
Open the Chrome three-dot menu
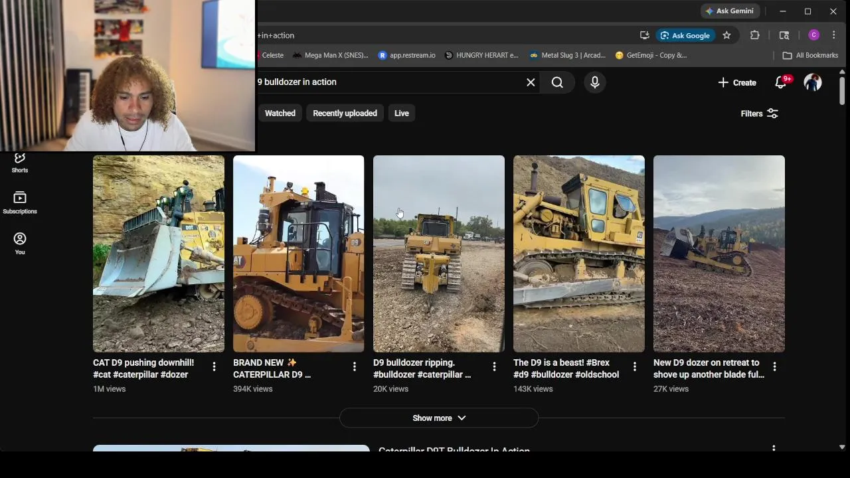point(834,35)
